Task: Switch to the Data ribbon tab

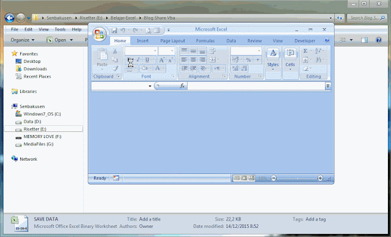Action: [231, 41]
